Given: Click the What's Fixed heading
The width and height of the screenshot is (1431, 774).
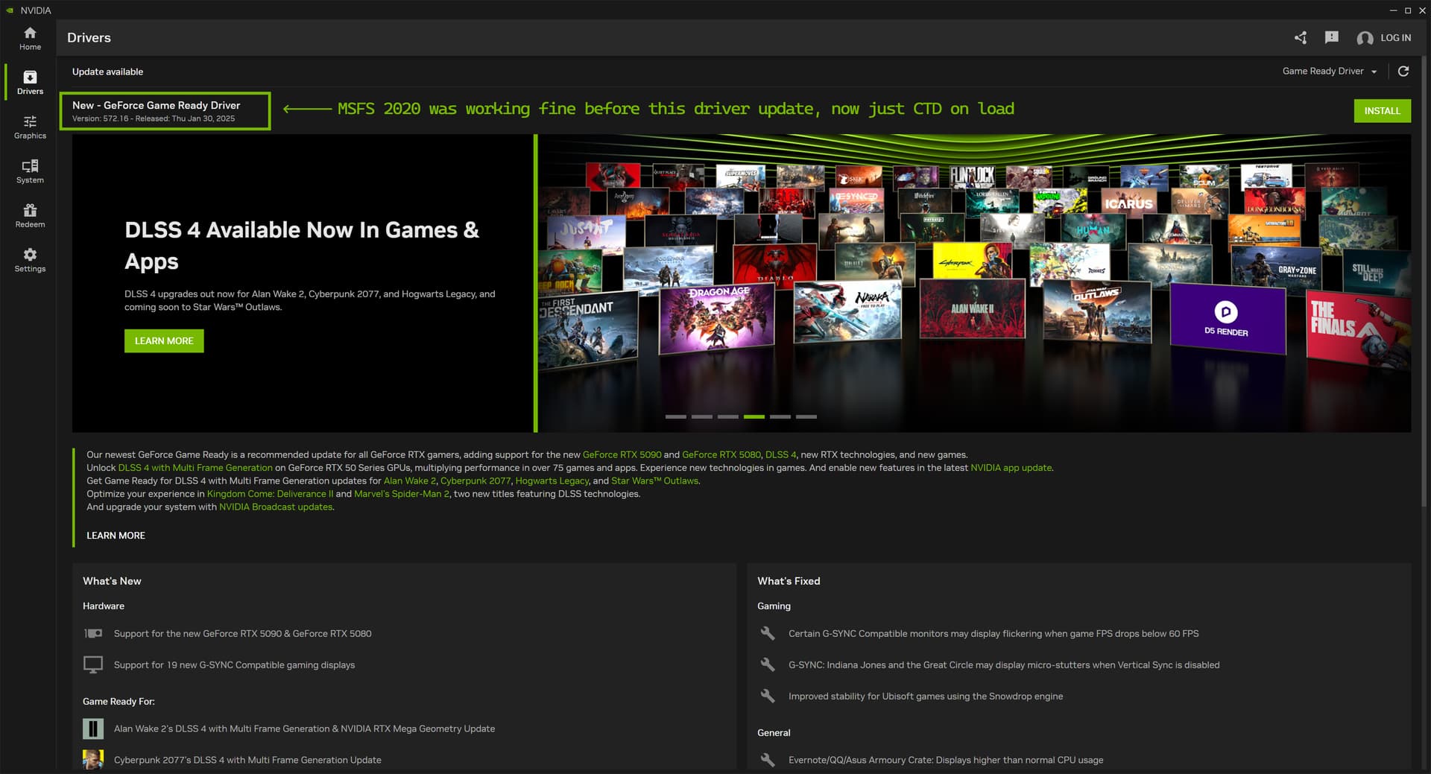Looking at the screenshot, I should pyautogui.click(x=789, y=581).
